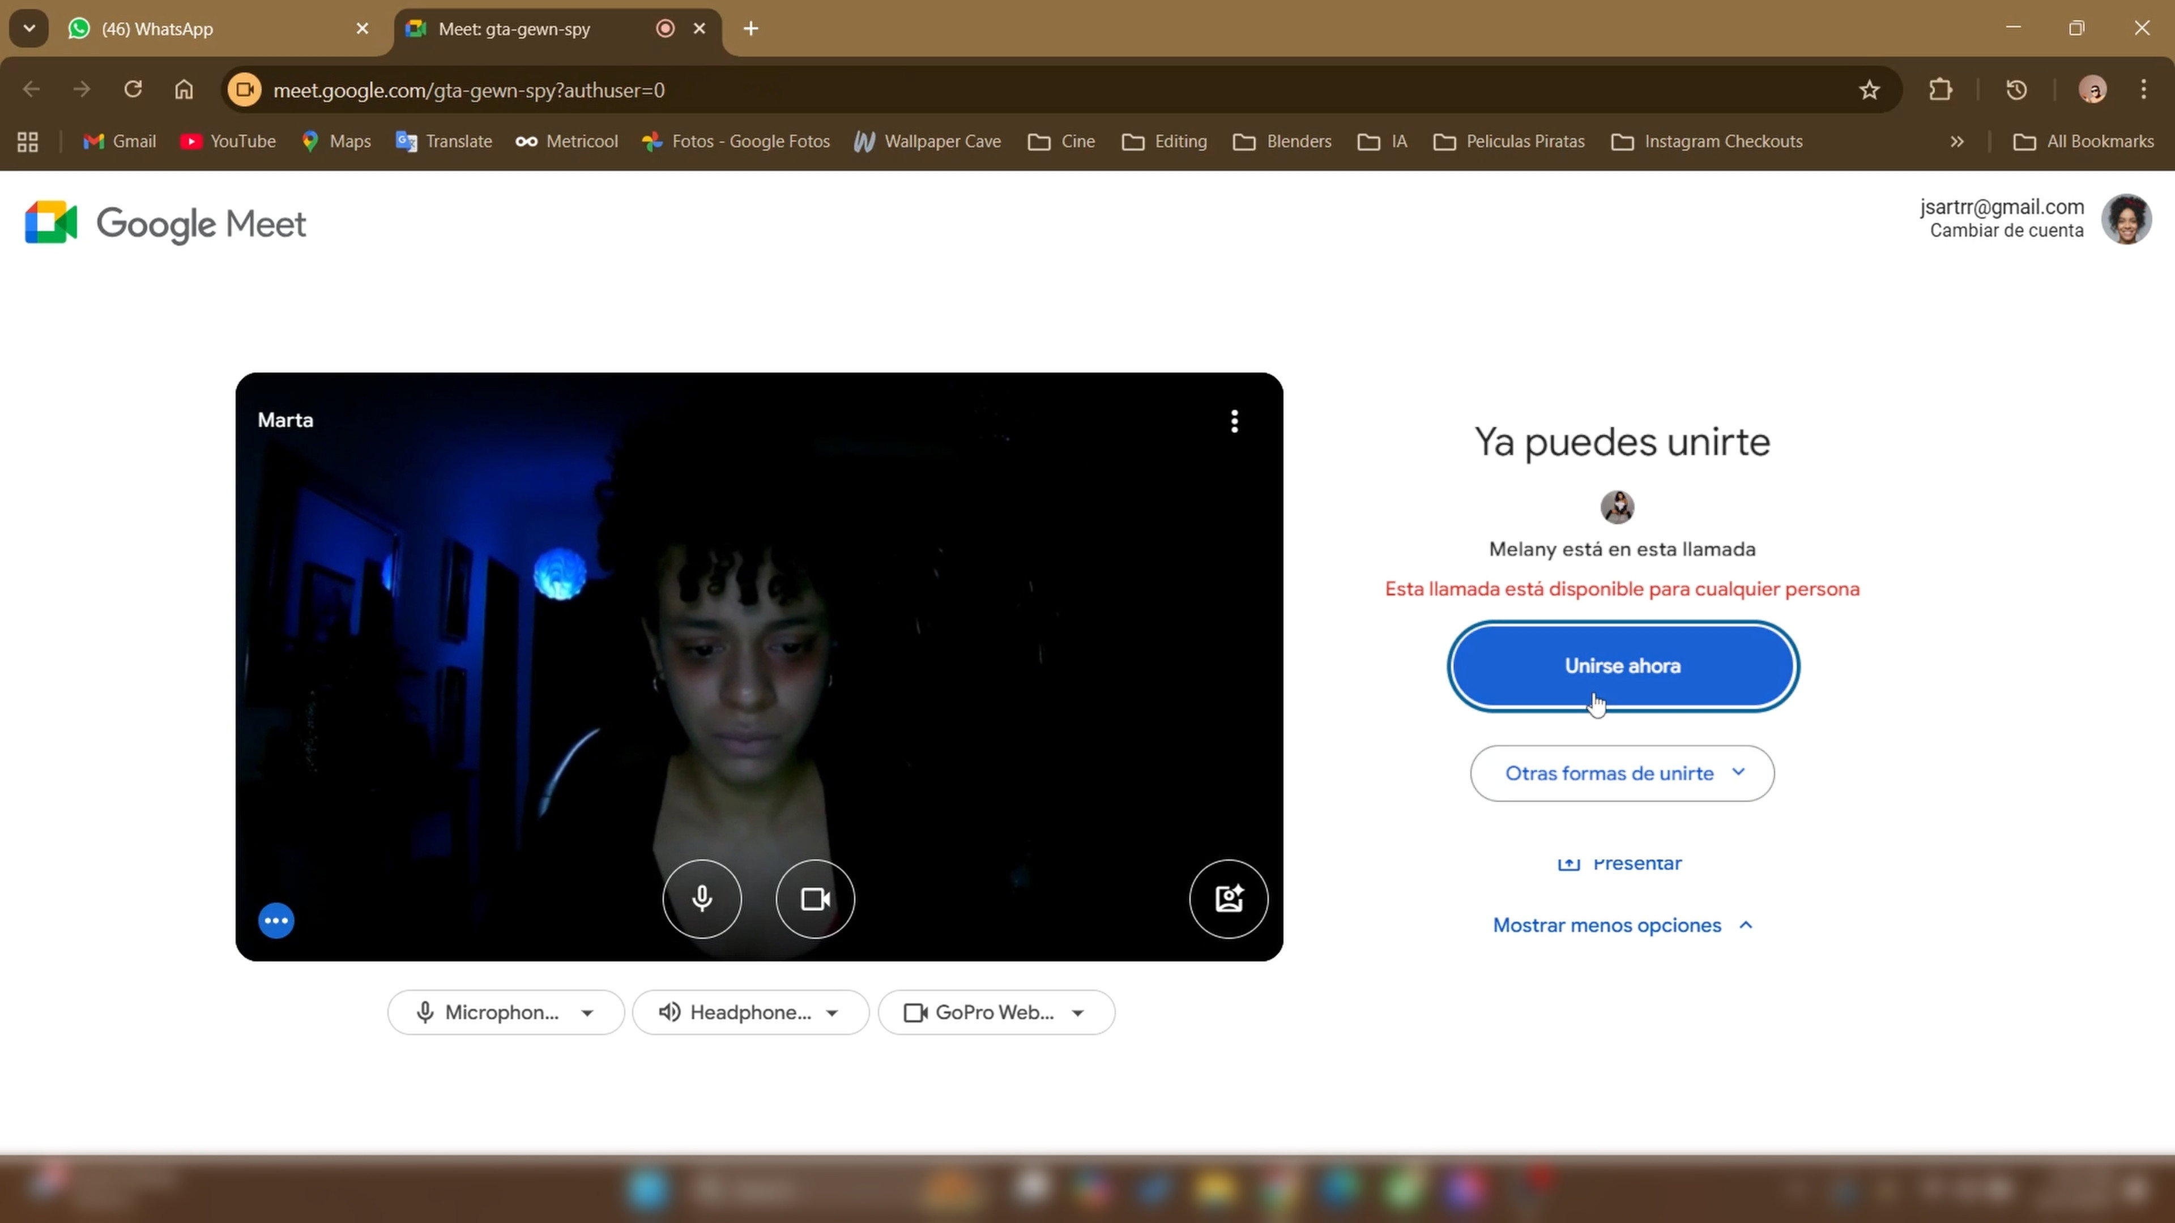The width and height of the screenshot is (2175, 1223).
Task: Apply visual effects to your video
Action: tap(1227, 898)
